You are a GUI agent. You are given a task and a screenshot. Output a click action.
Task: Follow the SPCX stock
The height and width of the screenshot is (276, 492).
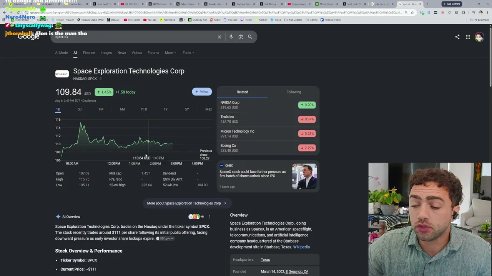[x=202, y=92]
